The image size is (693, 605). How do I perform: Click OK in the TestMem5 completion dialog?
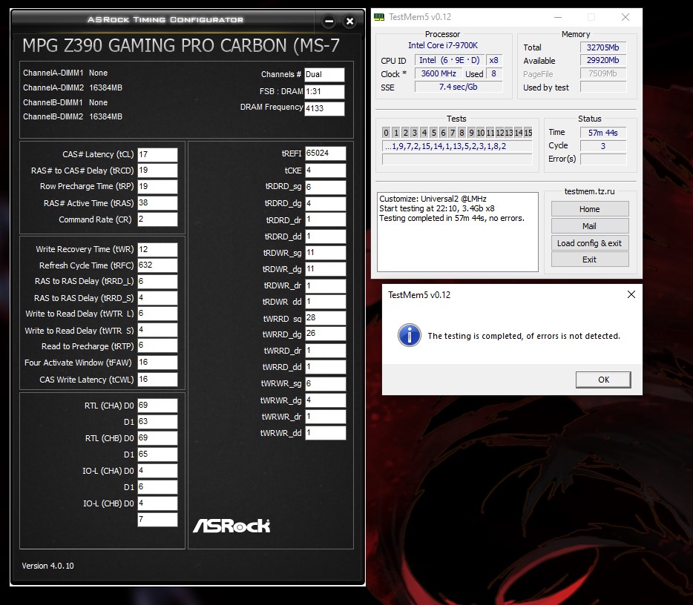coord(602,380)
